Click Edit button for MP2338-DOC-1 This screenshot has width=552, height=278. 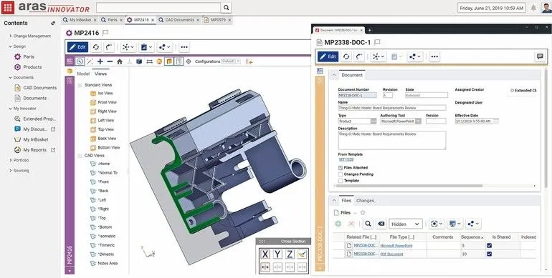tap(328, 56)
